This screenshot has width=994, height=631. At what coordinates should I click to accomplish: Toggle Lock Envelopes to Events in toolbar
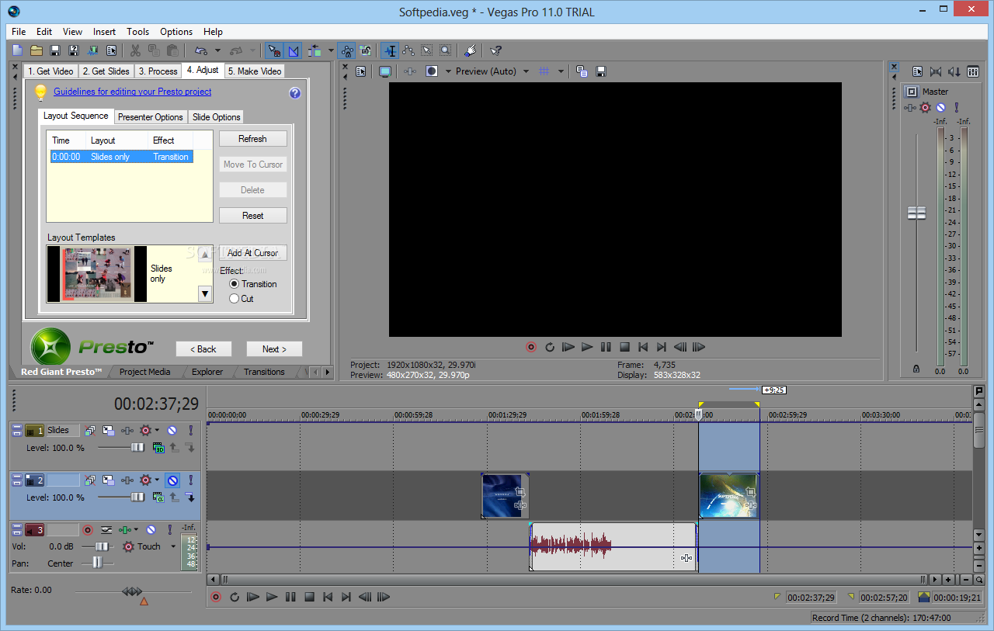[346, 50]
